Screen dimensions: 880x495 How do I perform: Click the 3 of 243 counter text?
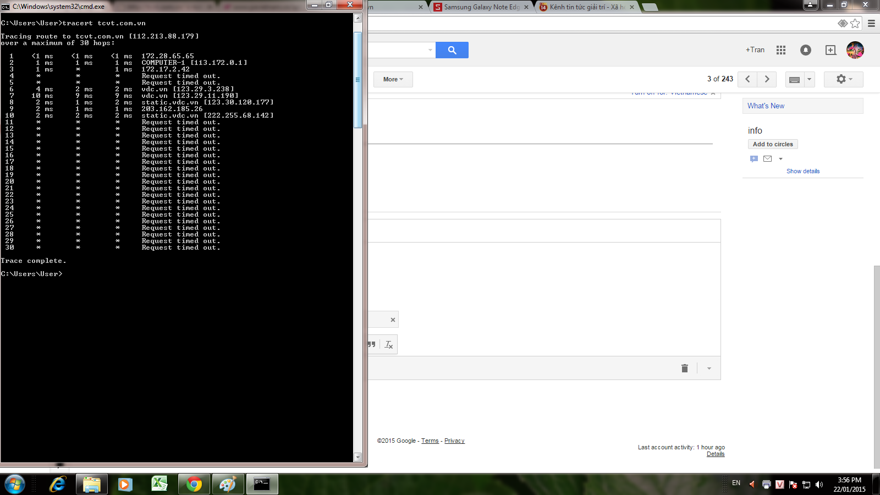coord(720,79)
